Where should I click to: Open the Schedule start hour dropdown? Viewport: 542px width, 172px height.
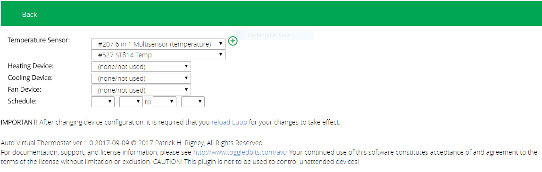103,102
